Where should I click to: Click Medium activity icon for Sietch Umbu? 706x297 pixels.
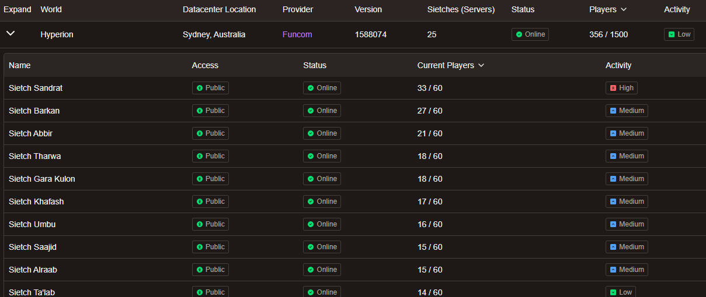[x=613, y=224]
